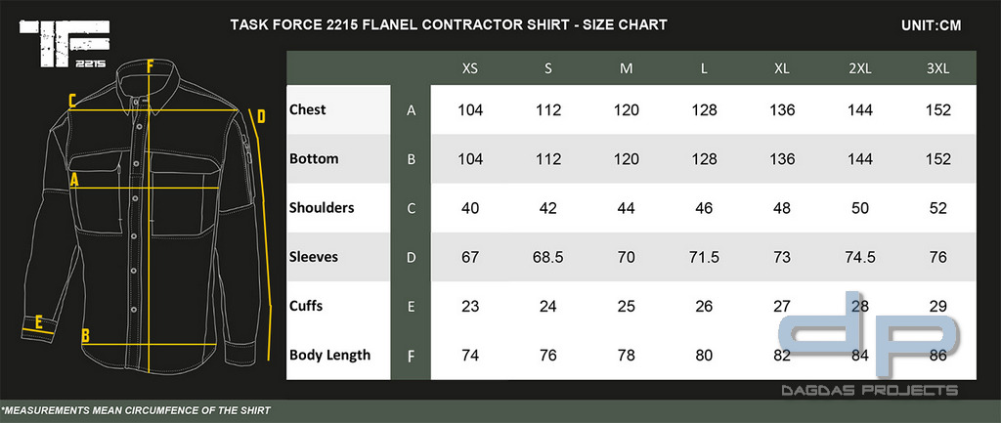Click the yellow letter F on the collar

tap(150, 65)
